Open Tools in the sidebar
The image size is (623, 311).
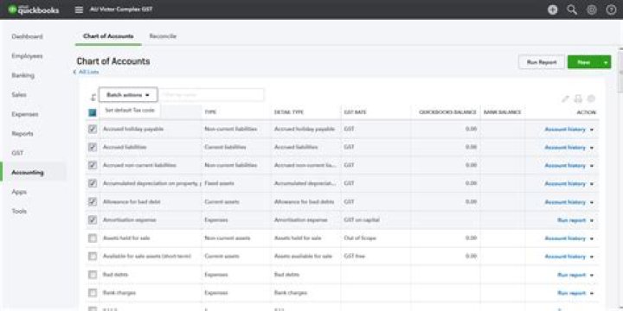click(x=19, y=212)
